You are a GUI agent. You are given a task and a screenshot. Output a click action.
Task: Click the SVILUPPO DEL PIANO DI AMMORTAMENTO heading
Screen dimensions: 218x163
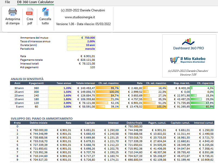point(42,119)
